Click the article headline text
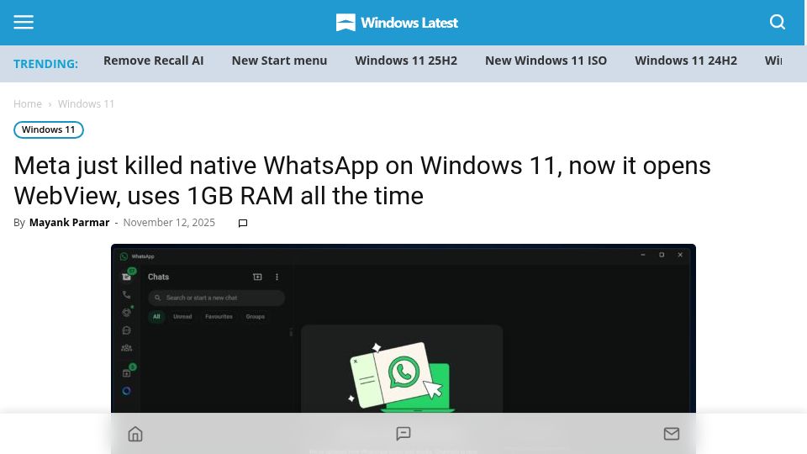The image size is (807, 454). coord(361,181)
